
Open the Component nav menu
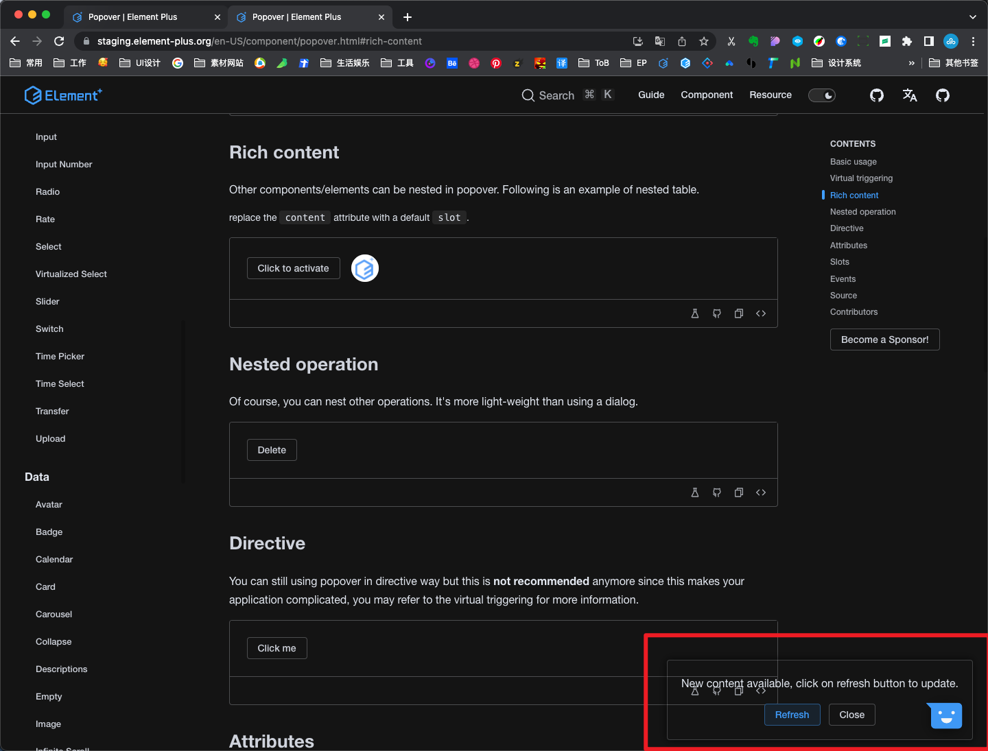click(707, 95)
